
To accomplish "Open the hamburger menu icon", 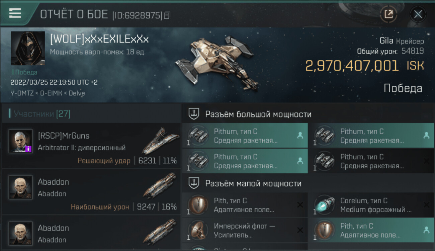I will coord(15,13).
